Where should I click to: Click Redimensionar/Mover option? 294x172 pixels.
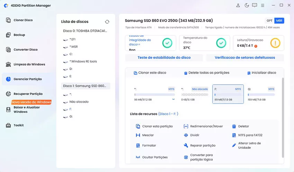tap(203, 126)
